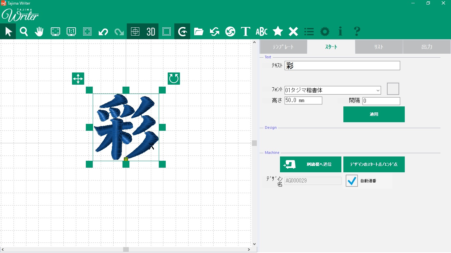Click the horizontal scrollbar left arrow
The height and width of the screenshot is (253, 451).
coord(2,249)
